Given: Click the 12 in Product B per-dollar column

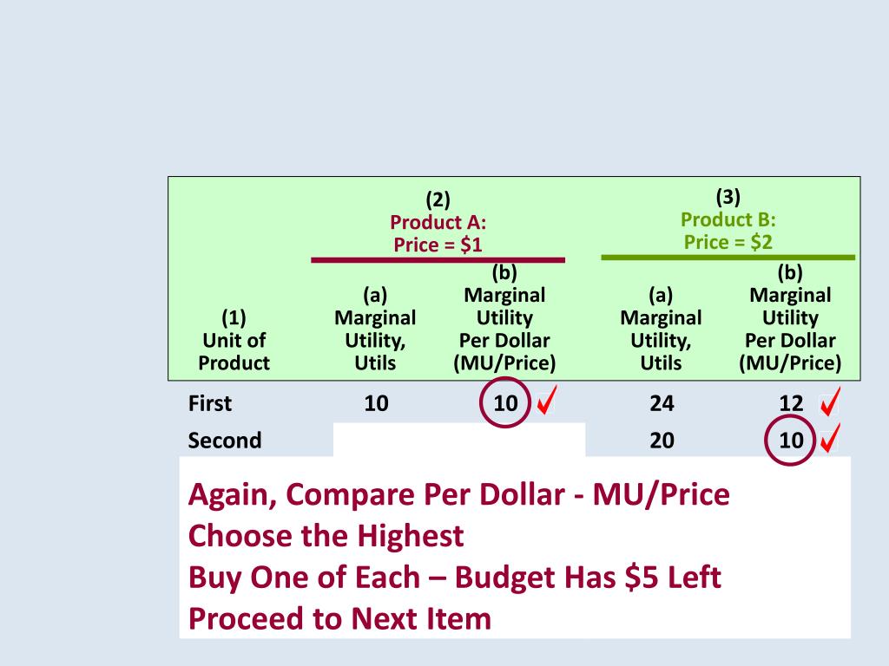Looking at the screenshot, I should click(x=791, y=403).
